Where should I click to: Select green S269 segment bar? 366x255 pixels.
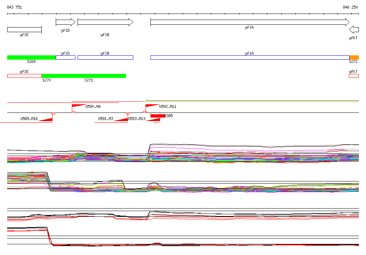[31, 57]
